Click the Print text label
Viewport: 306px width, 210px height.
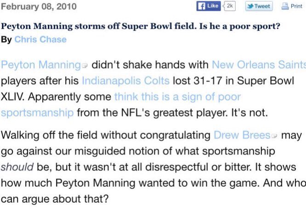(x=296, y=7)
